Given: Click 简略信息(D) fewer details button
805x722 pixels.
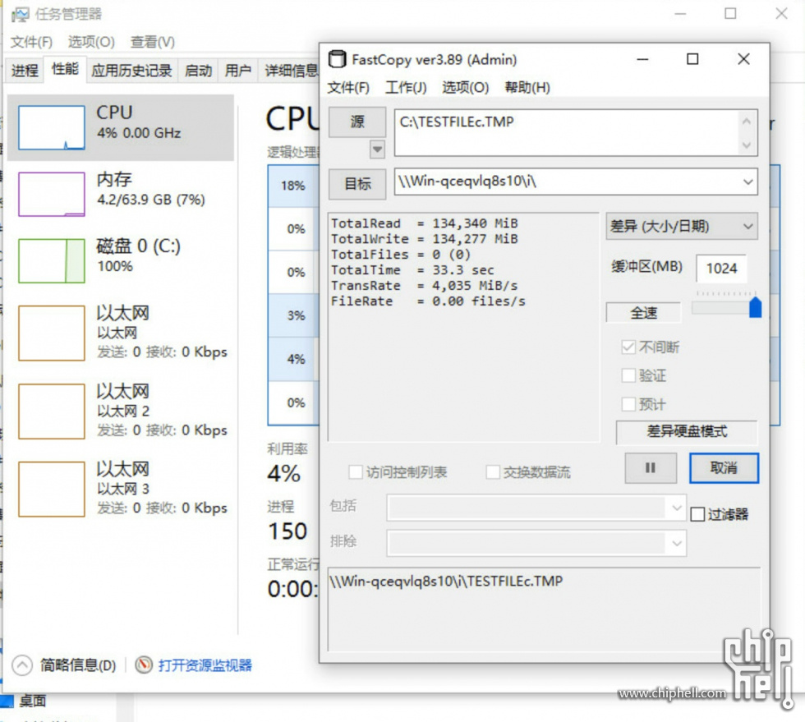Looking at the screenshot, I should 78,665.
